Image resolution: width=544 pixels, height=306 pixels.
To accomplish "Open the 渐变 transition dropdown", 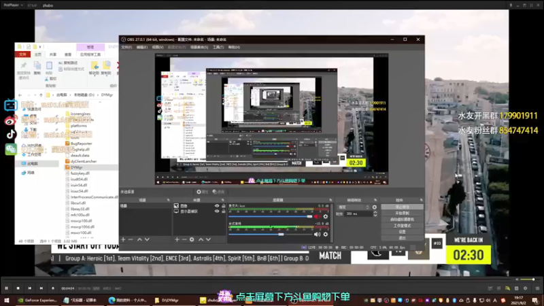I will pyautogui.click(x=353, y=207).
